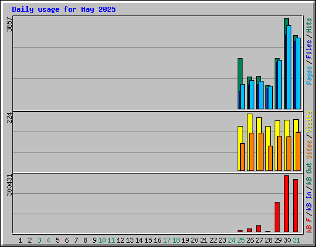Screen dimensions: 316x247
Task: Click the day 30 red kB bar
Action: 286,204
